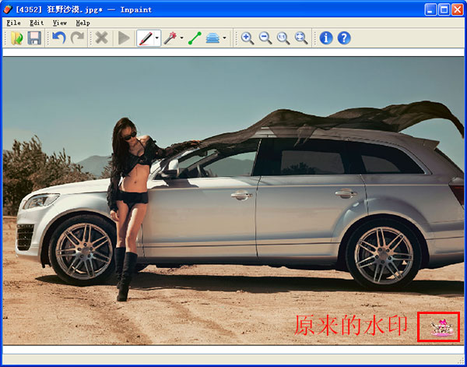Click the Inpaint app icon in title bar
This screenshot has width=467, height=367.
pos(8,9)
